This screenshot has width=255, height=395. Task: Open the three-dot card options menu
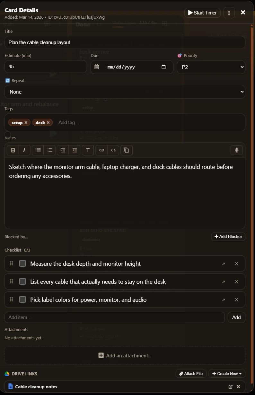pyautogui.click(x=229, y=13)
